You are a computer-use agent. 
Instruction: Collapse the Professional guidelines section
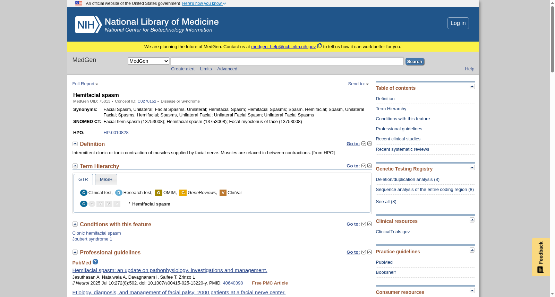75,252
